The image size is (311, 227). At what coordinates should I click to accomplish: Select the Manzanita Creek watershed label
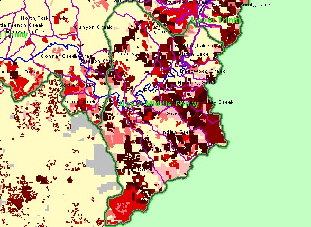tap(28, 32)
